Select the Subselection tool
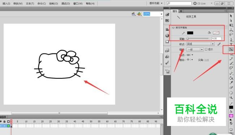 (231, 21)
